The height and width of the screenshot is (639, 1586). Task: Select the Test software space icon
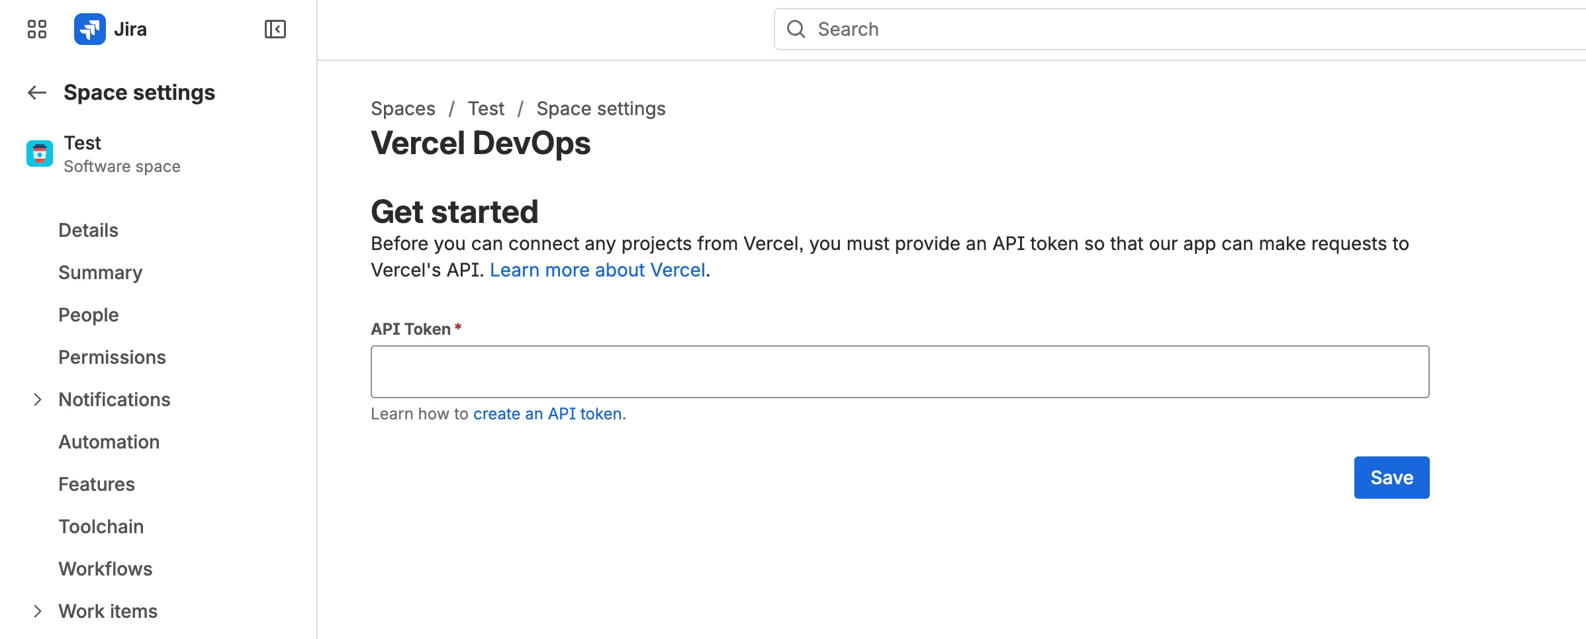[x=39, y=153]
